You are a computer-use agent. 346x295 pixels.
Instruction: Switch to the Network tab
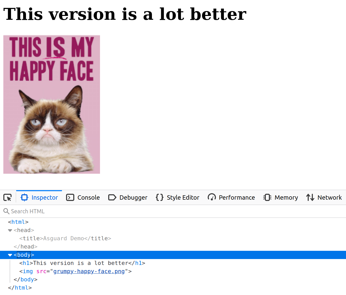[330, 197]
